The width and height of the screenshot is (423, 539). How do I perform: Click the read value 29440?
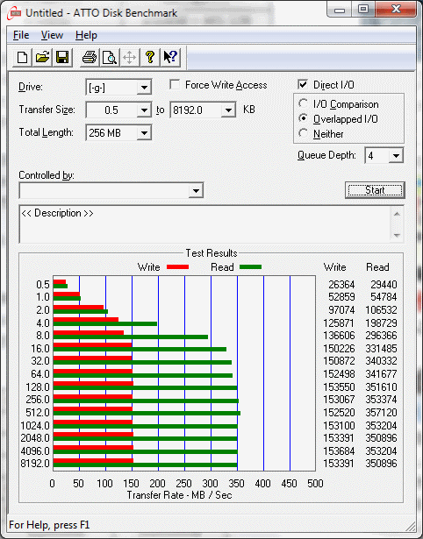pyautogui.click(x=384, y=285)
